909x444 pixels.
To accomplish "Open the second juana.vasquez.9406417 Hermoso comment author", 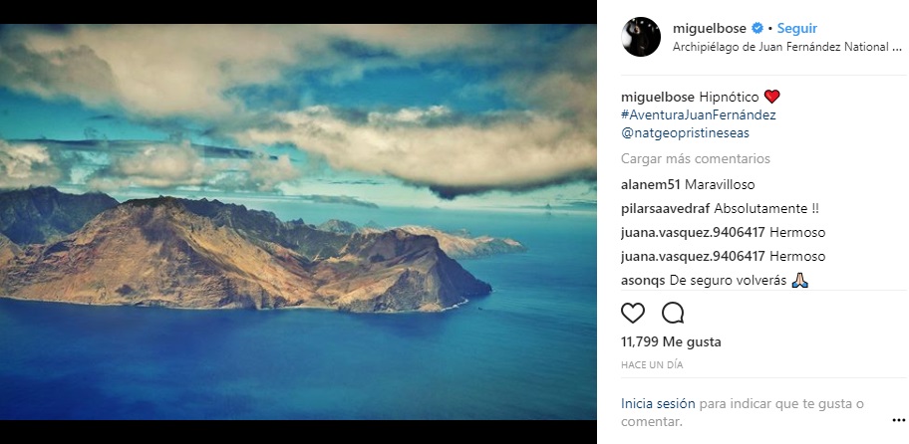I will [686, 256].
